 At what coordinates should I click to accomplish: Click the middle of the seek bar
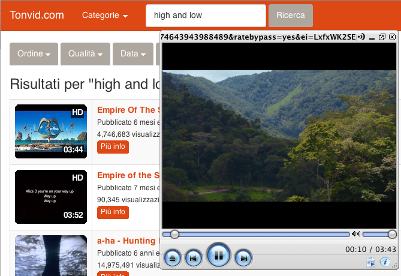point(257,235)
